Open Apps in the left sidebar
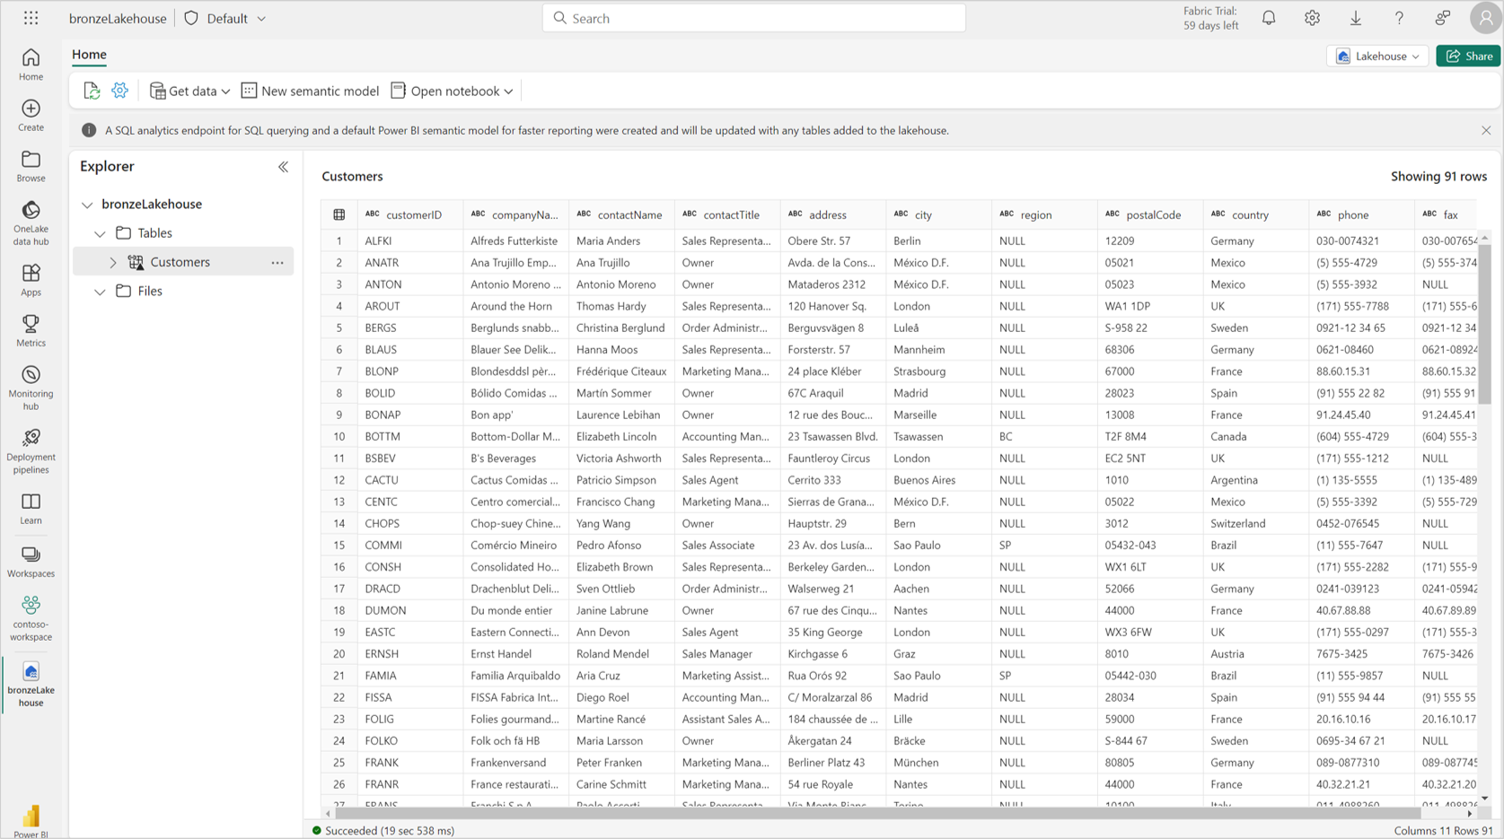Image resolution: width=1504 pixels, height=839 pixels. click(x=31, y=281)
